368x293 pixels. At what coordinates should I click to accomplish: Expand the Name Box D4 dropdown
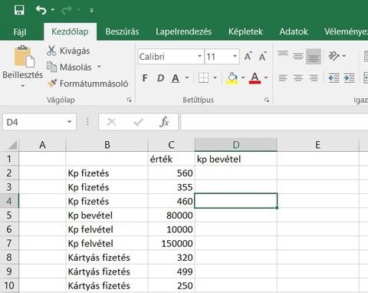[x=69, y=122]
